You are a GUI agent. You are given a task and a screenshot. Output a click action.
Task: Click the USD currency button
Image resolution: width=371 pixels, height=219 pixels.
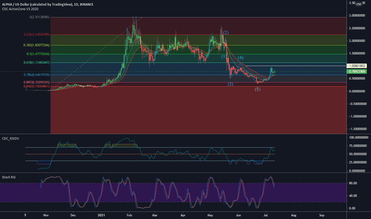[359, 4]
